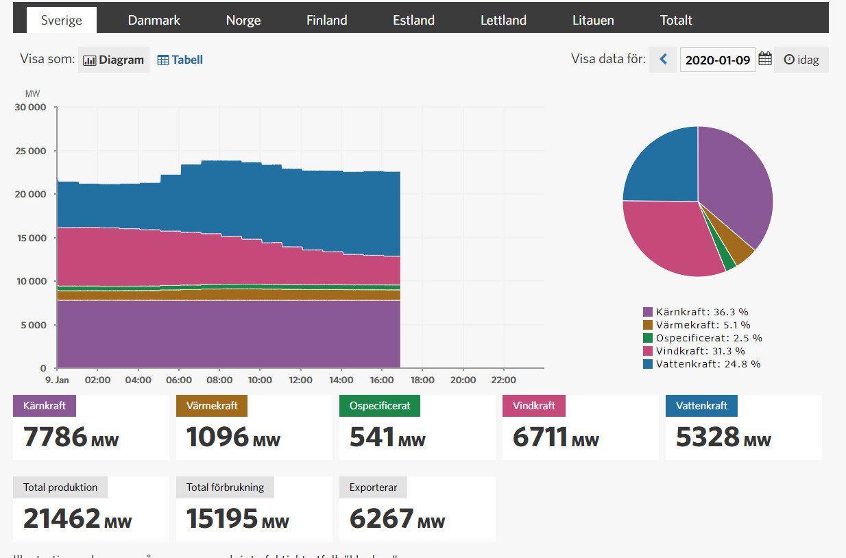This screenshot has height=558, width=846.
Task: Open the calendar date picker icon
Action: (x=765, y=59)
